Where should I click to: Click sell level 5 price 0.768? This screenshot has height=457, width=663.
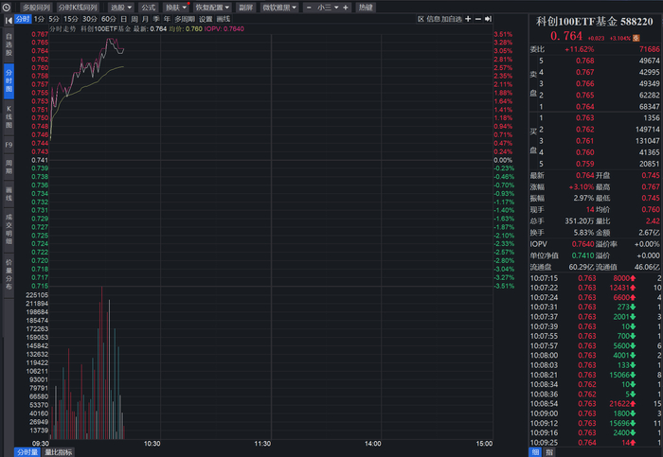(x=584, y=61)
